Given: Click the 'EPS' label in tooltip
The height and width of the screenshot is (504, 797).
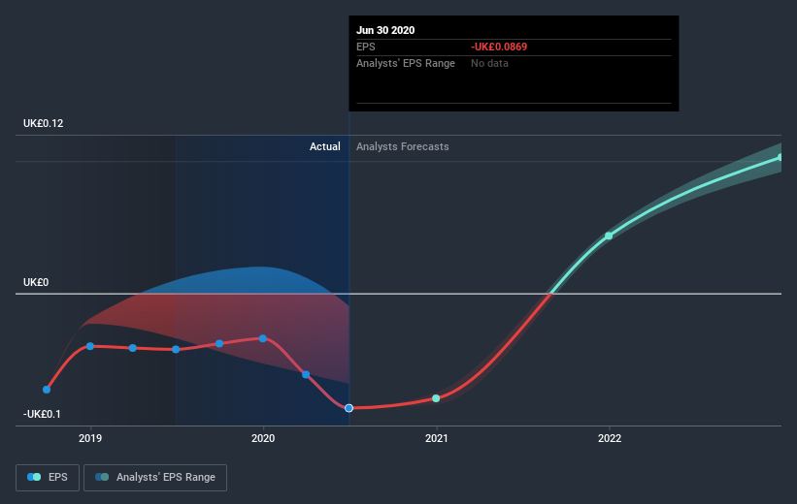Looking at the screenshot, I should point(365,47).
